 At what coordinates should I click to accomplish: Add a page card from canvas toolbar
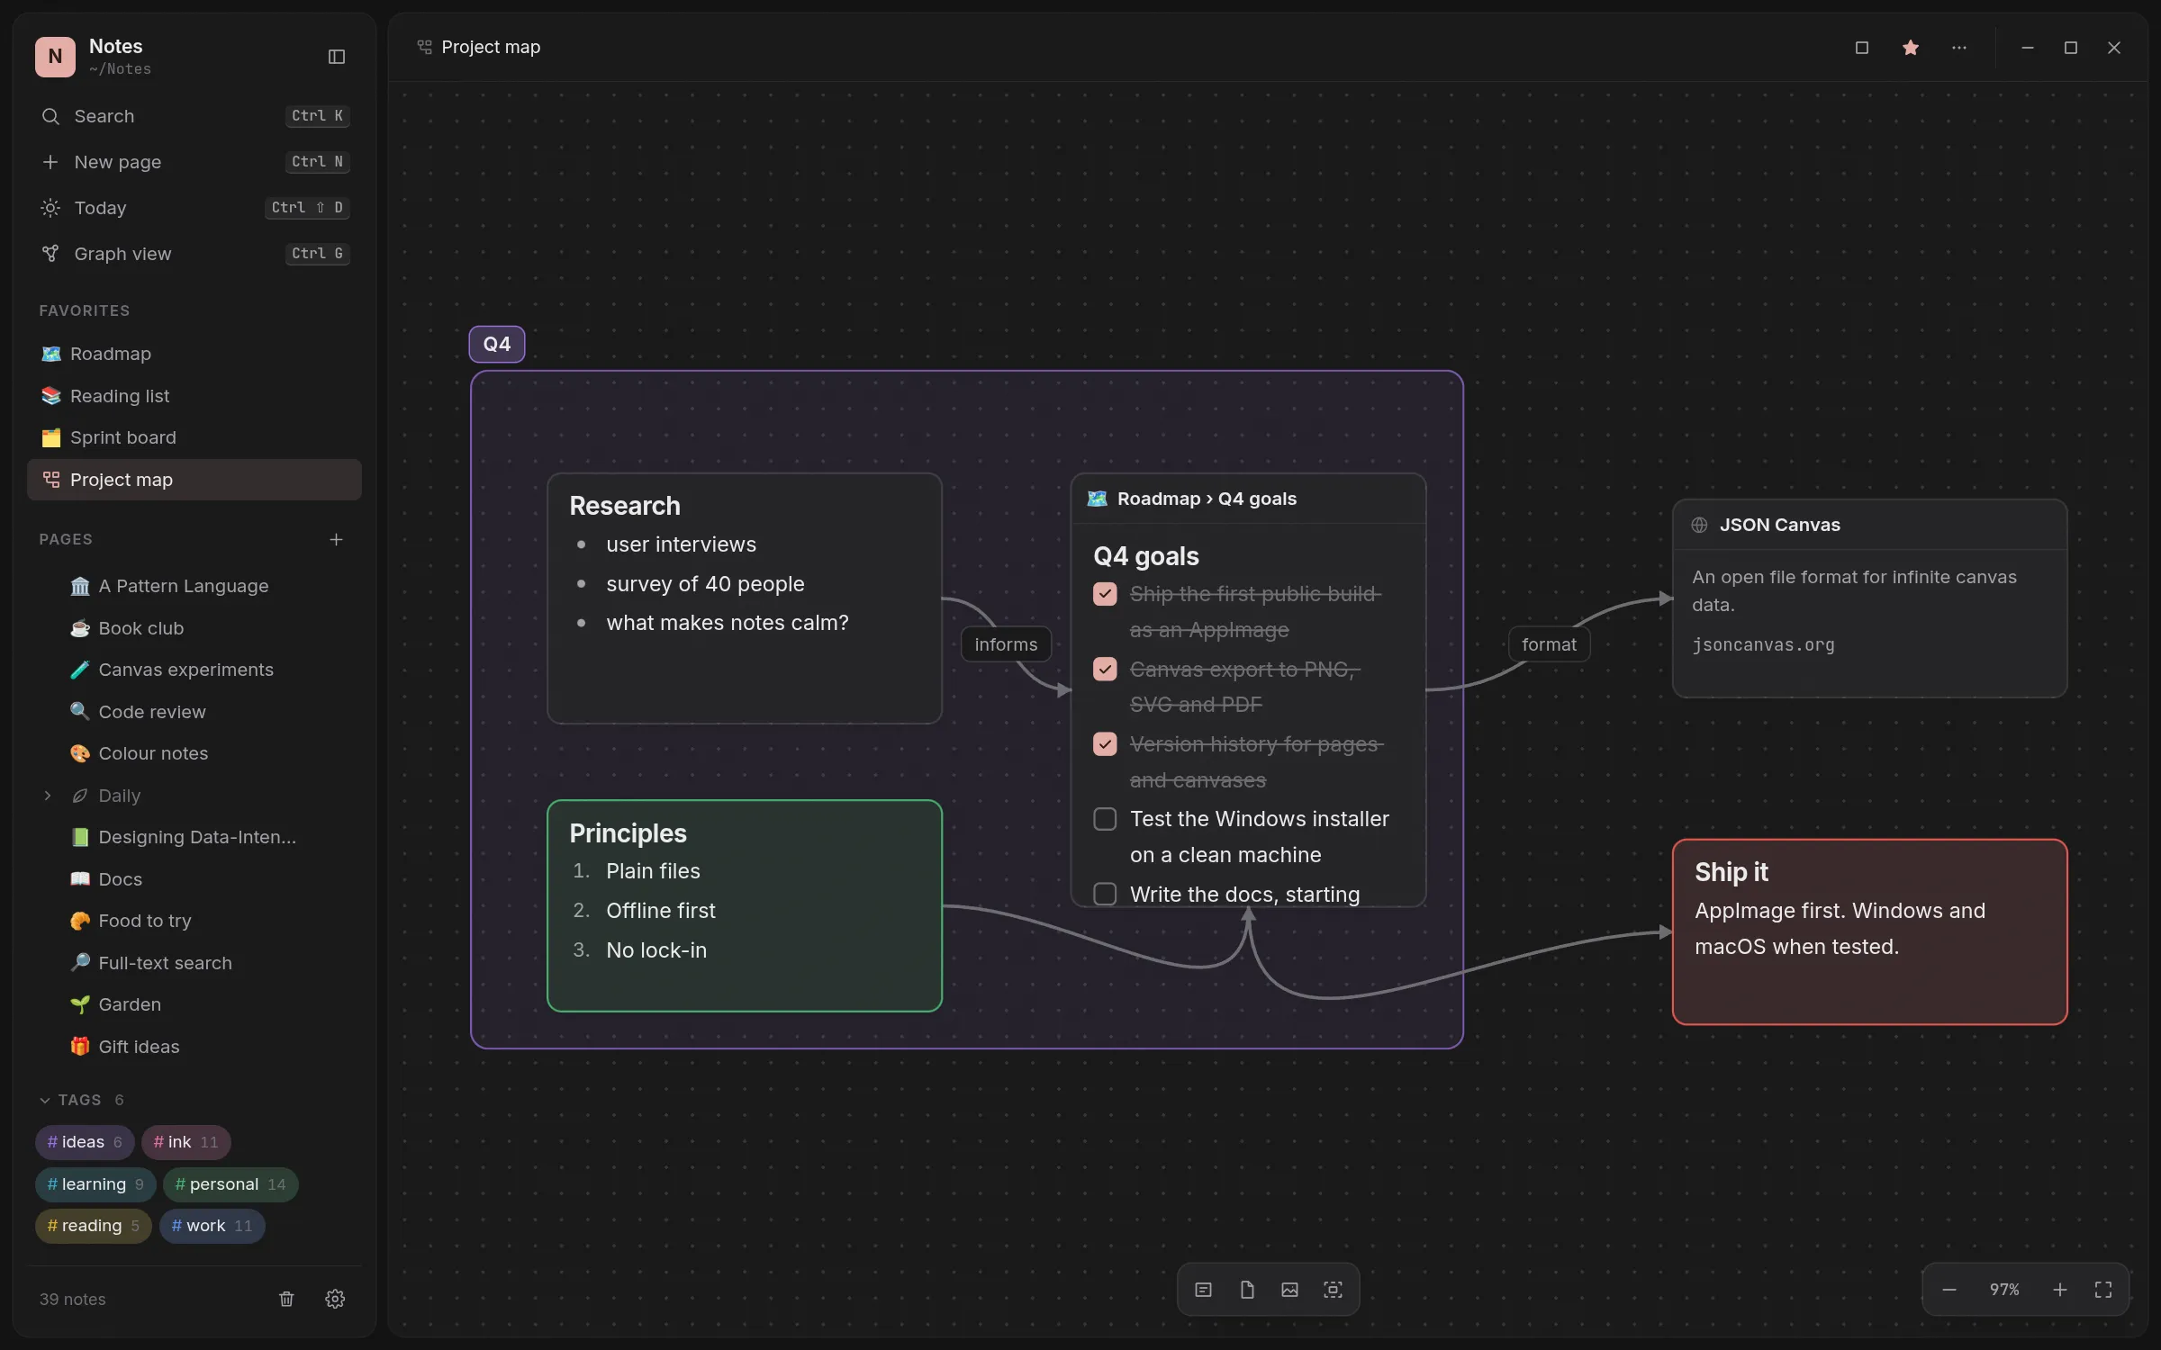1247,1290
